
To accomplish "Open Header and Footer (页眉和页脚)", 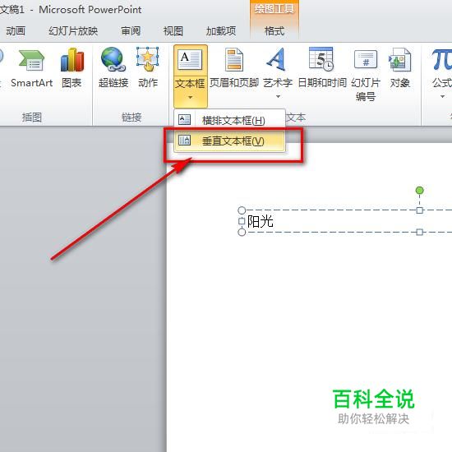I will pos(233,68).
